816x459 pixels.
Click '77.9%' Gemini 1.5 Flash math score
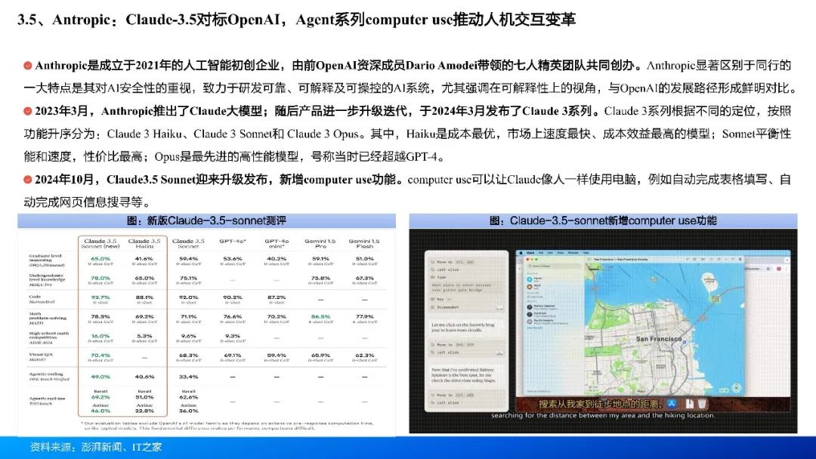click(364, 316)
